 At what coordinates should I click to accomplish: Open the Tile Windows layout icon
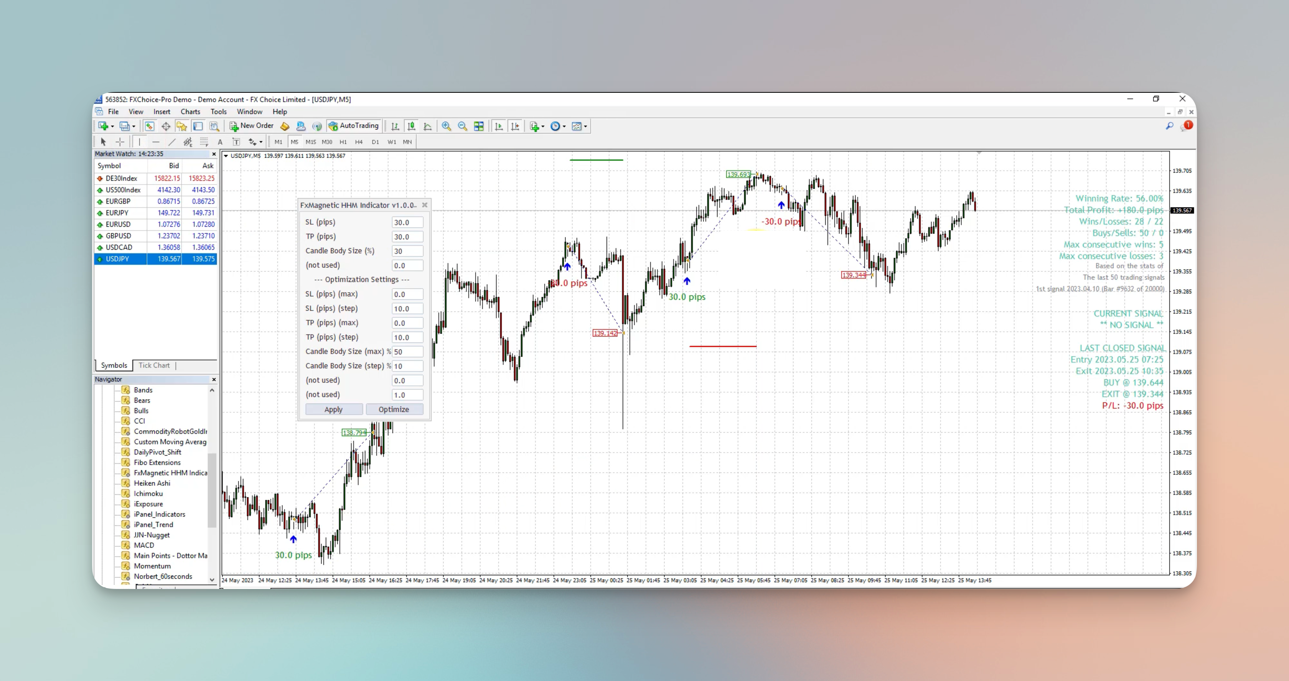tap(479, 127)
